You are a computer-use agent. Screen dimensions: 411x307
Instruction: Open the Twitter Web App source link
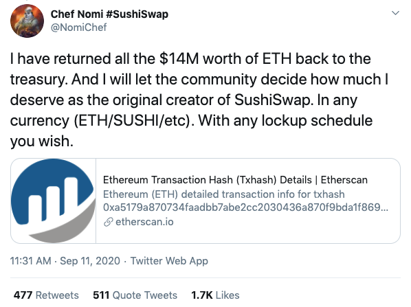tap(169, 261)
